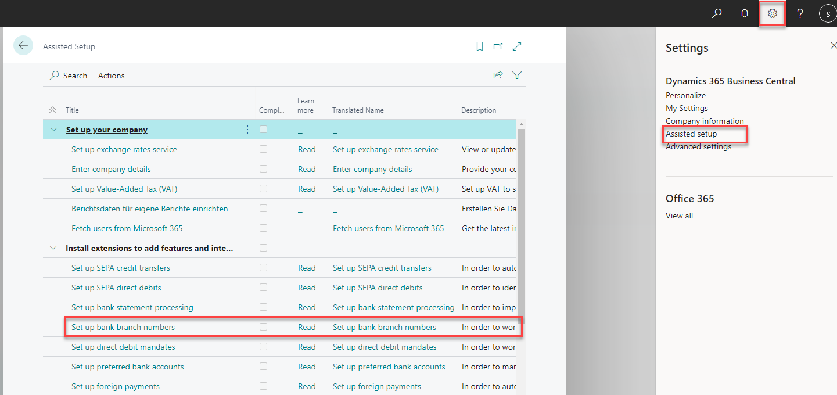Bookmark the Assisted Setup page
The width and height of the screenshot is (837, 395).
(480, 46)
